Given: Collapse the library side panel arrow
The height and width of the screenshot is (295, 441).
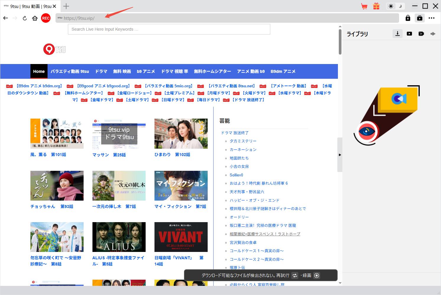Looking at the screenshot, I should pyautogui.click(x=340, y=155).
